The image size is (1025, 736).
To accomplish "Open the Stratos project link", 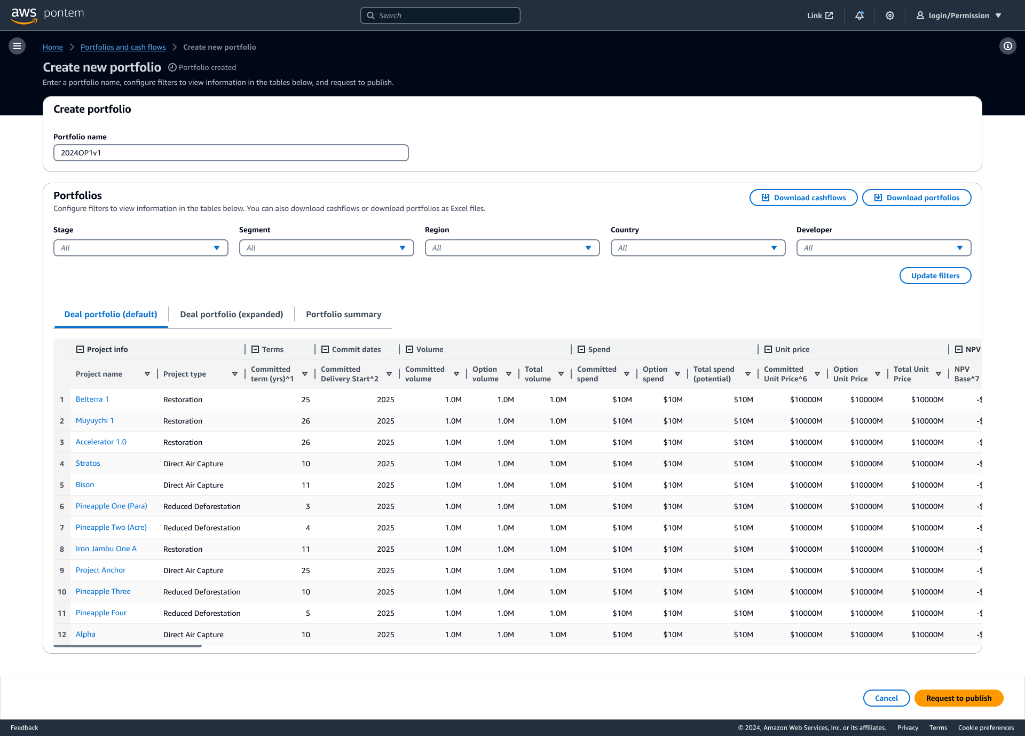I will point(88,463).
